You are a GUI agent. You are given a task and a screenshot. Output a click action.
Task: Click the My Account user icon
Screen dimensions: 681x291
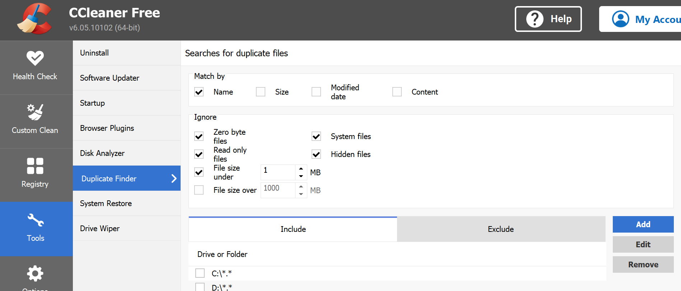point(620,19)
